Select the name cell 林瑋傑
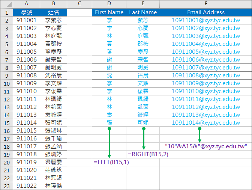 pyautogui.click(x=54, y=186)
